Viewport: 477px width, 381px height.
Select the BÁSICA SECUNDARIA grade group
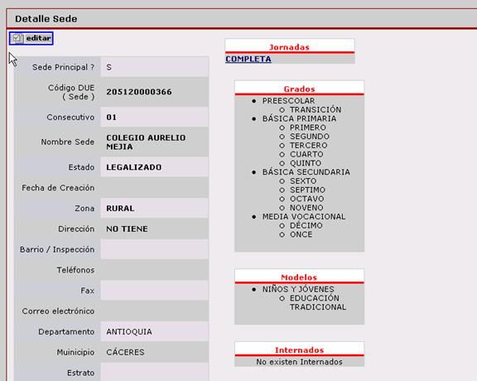click(306, 172)
